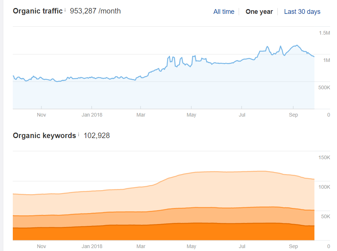Click the Jul label under keywords chart
337x251 pixels.
click(242, 246)
